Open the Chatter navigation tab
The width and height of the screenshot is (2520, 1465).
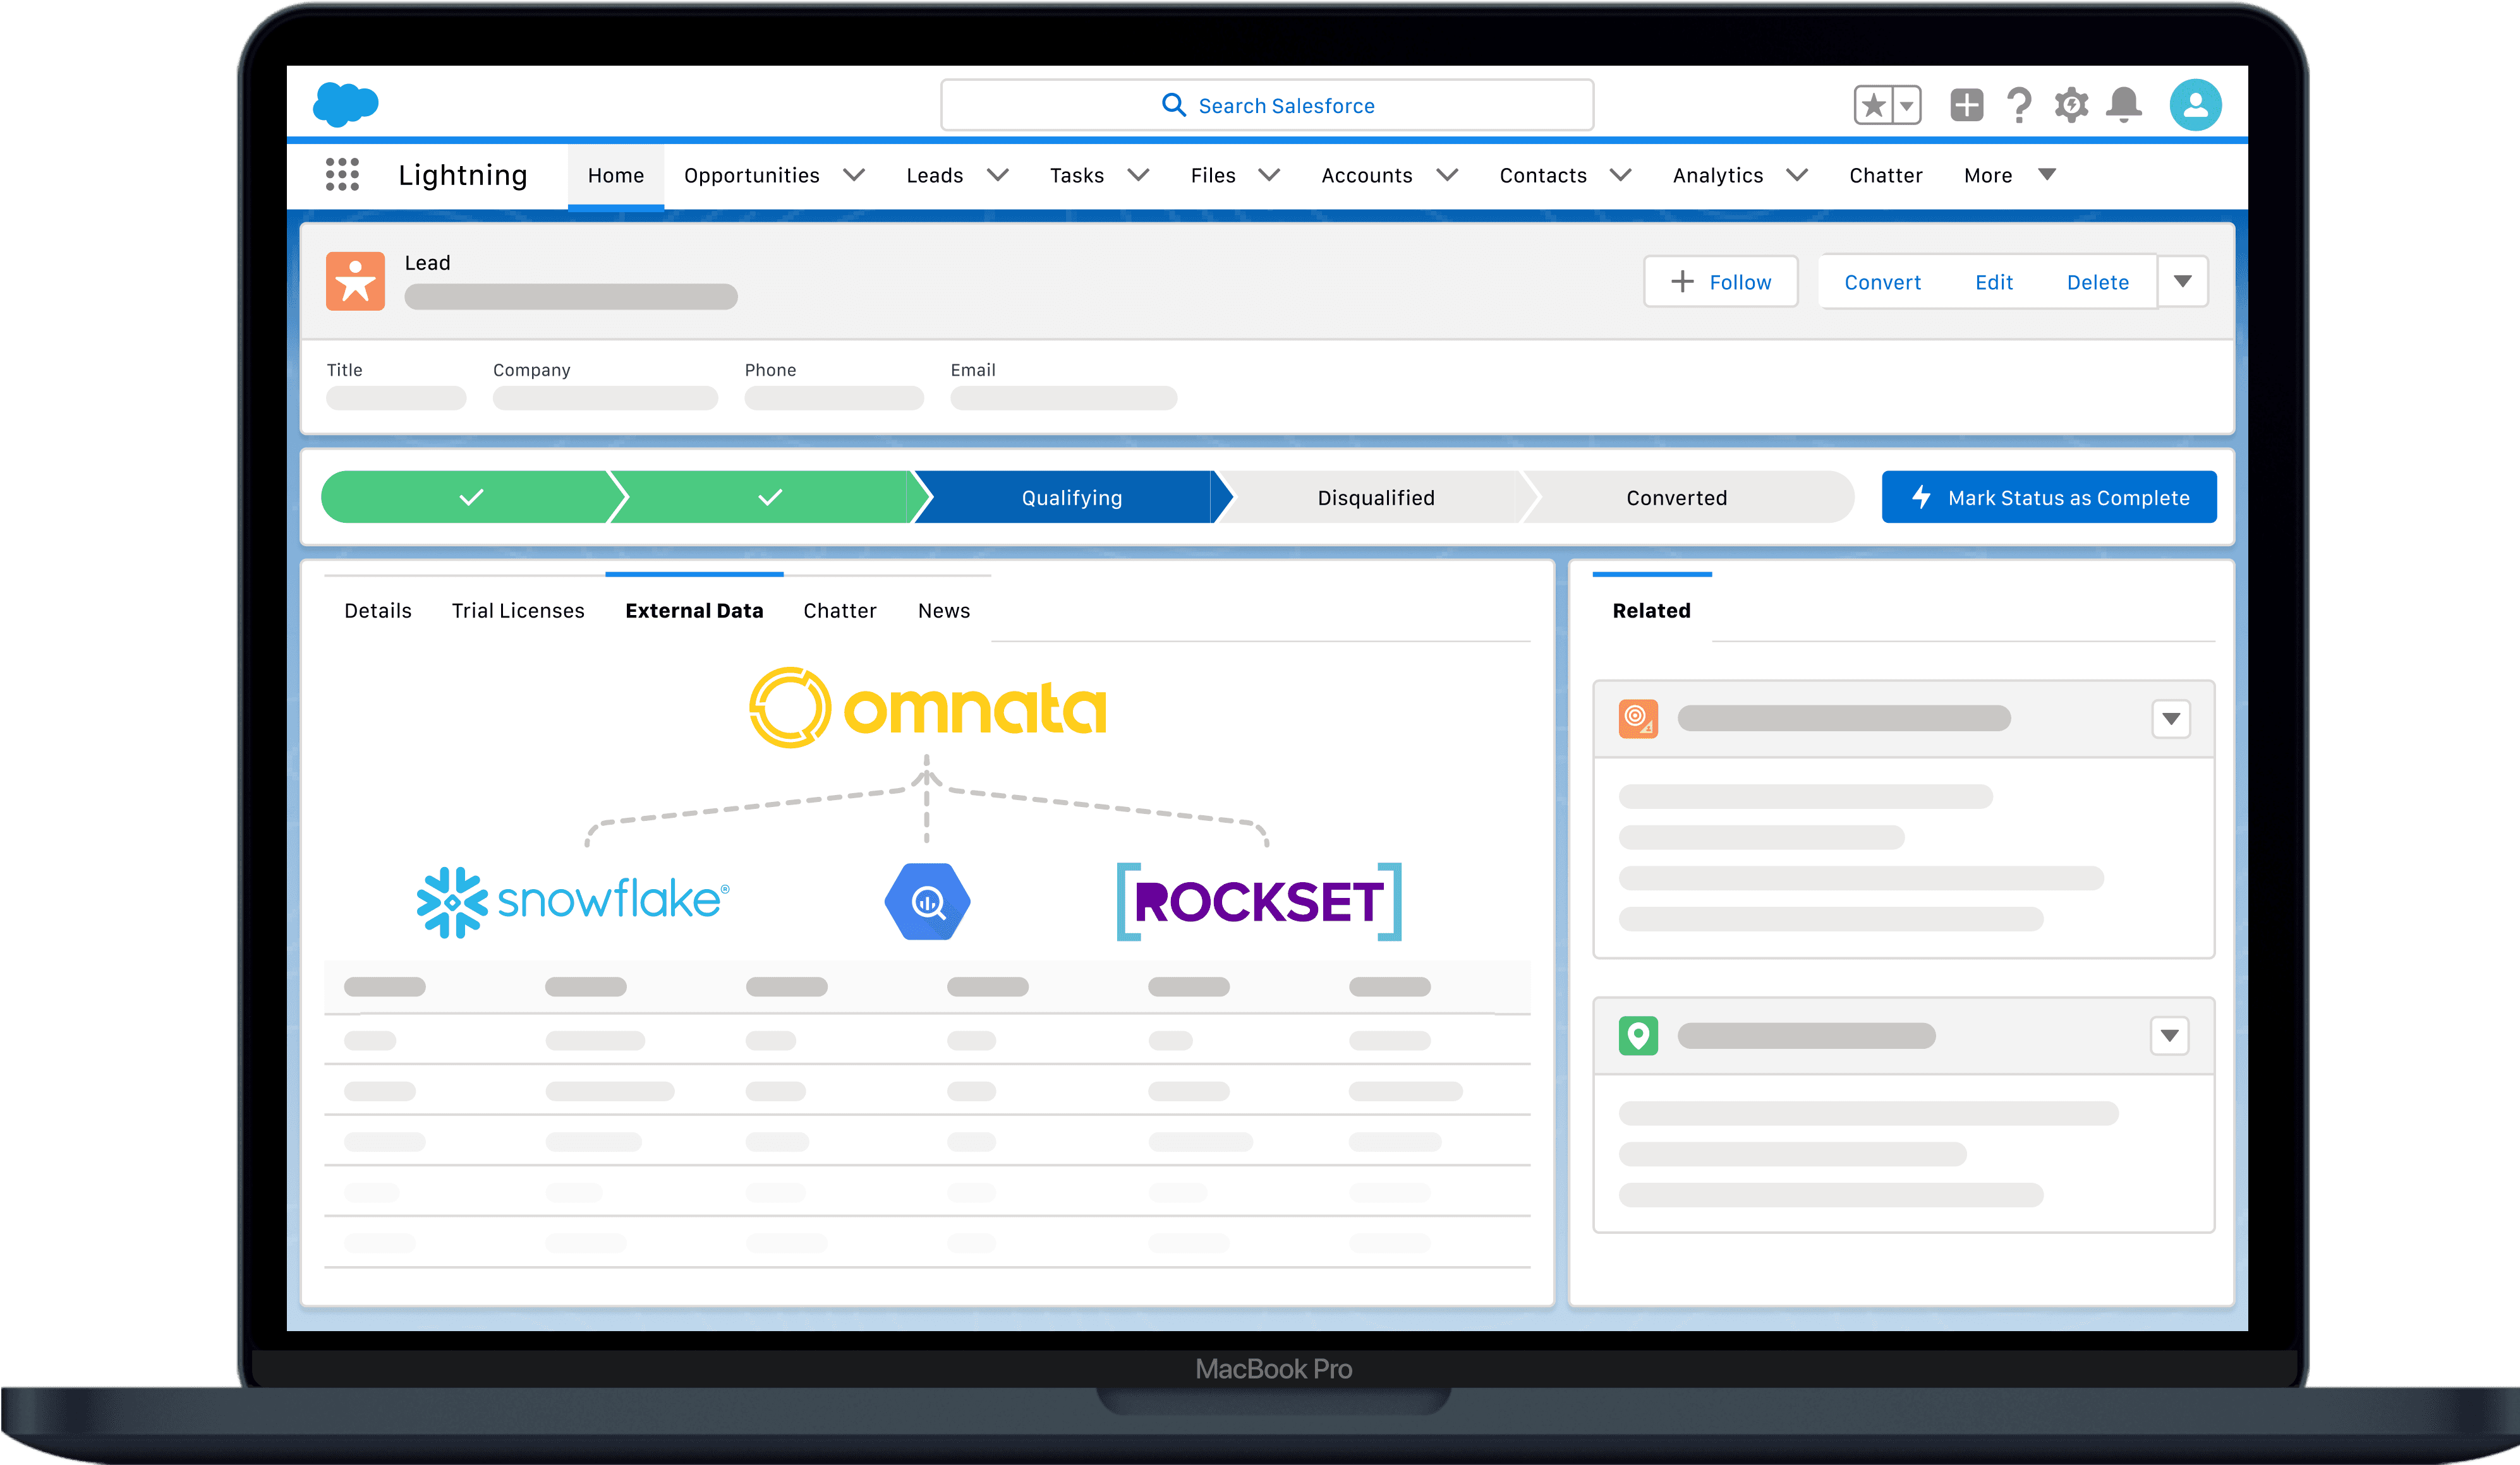point(1885,175)
